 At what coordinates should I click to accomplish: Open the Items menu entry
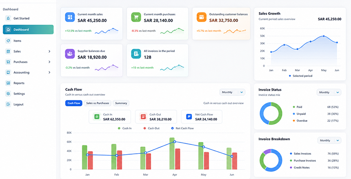click(x=28, y=41)
